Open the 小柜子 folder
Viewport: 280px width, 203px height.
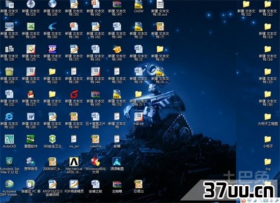point(267,139)
